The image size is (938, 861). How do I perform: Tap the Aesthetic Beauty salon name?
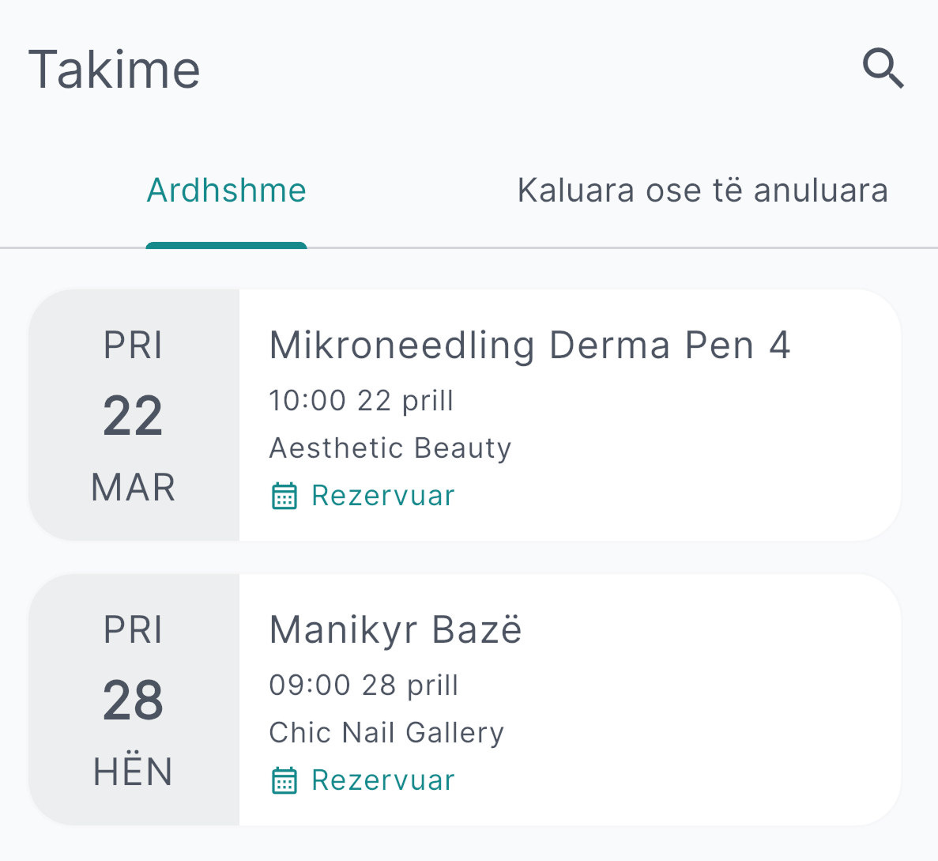click(390, 448)
